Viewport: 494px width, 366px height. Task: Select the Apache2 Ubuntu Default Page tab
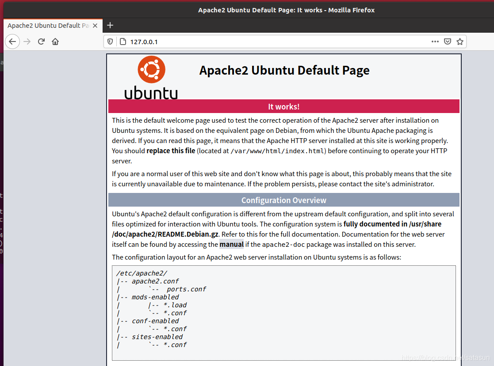coord(53,26)
